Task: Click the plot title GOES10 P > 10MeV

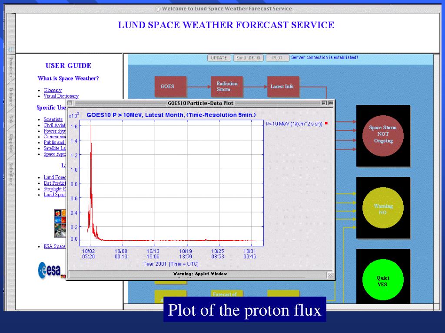Action: pyautogui.click(x=171, y=115)
